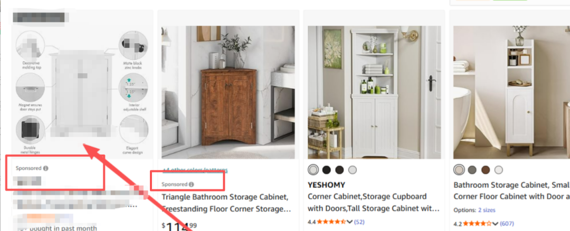
Task: Open the '2 sizes' options link
Action: click(487, 210)
